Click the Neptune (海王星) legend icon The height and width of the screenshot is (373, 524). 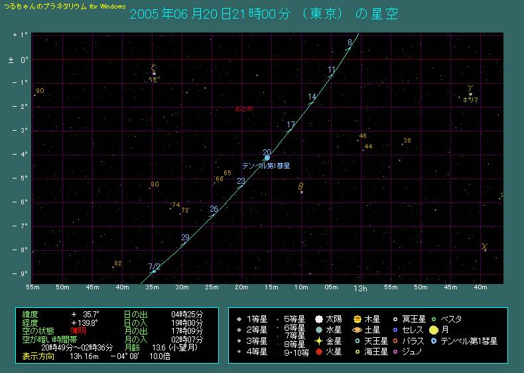(358, 351)
